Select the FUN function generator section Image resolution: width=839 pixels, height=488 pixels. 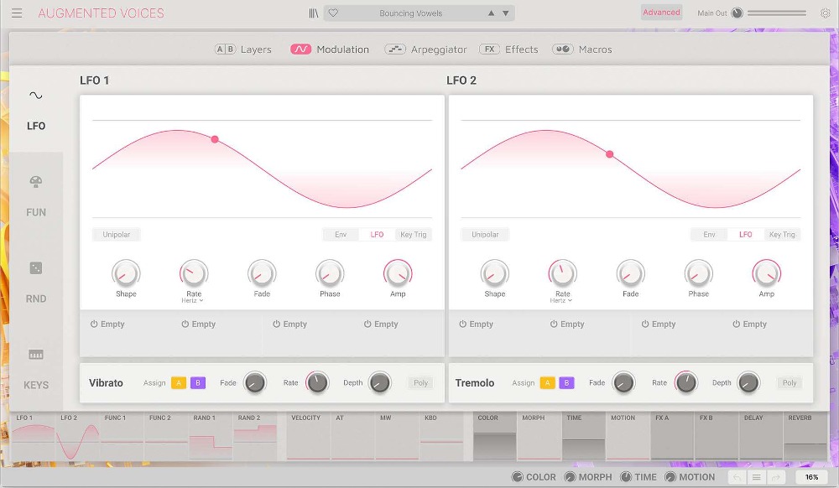(x=35, y=197)
